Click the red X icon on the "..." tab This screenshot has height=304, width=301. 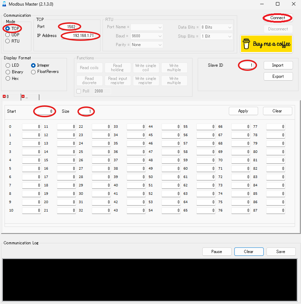(23, 97)
